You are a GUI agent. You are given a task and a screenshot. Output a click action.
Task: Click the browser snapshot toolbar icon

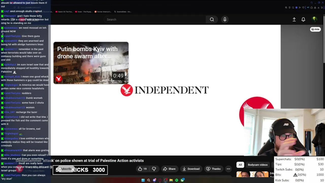[293, 8]
